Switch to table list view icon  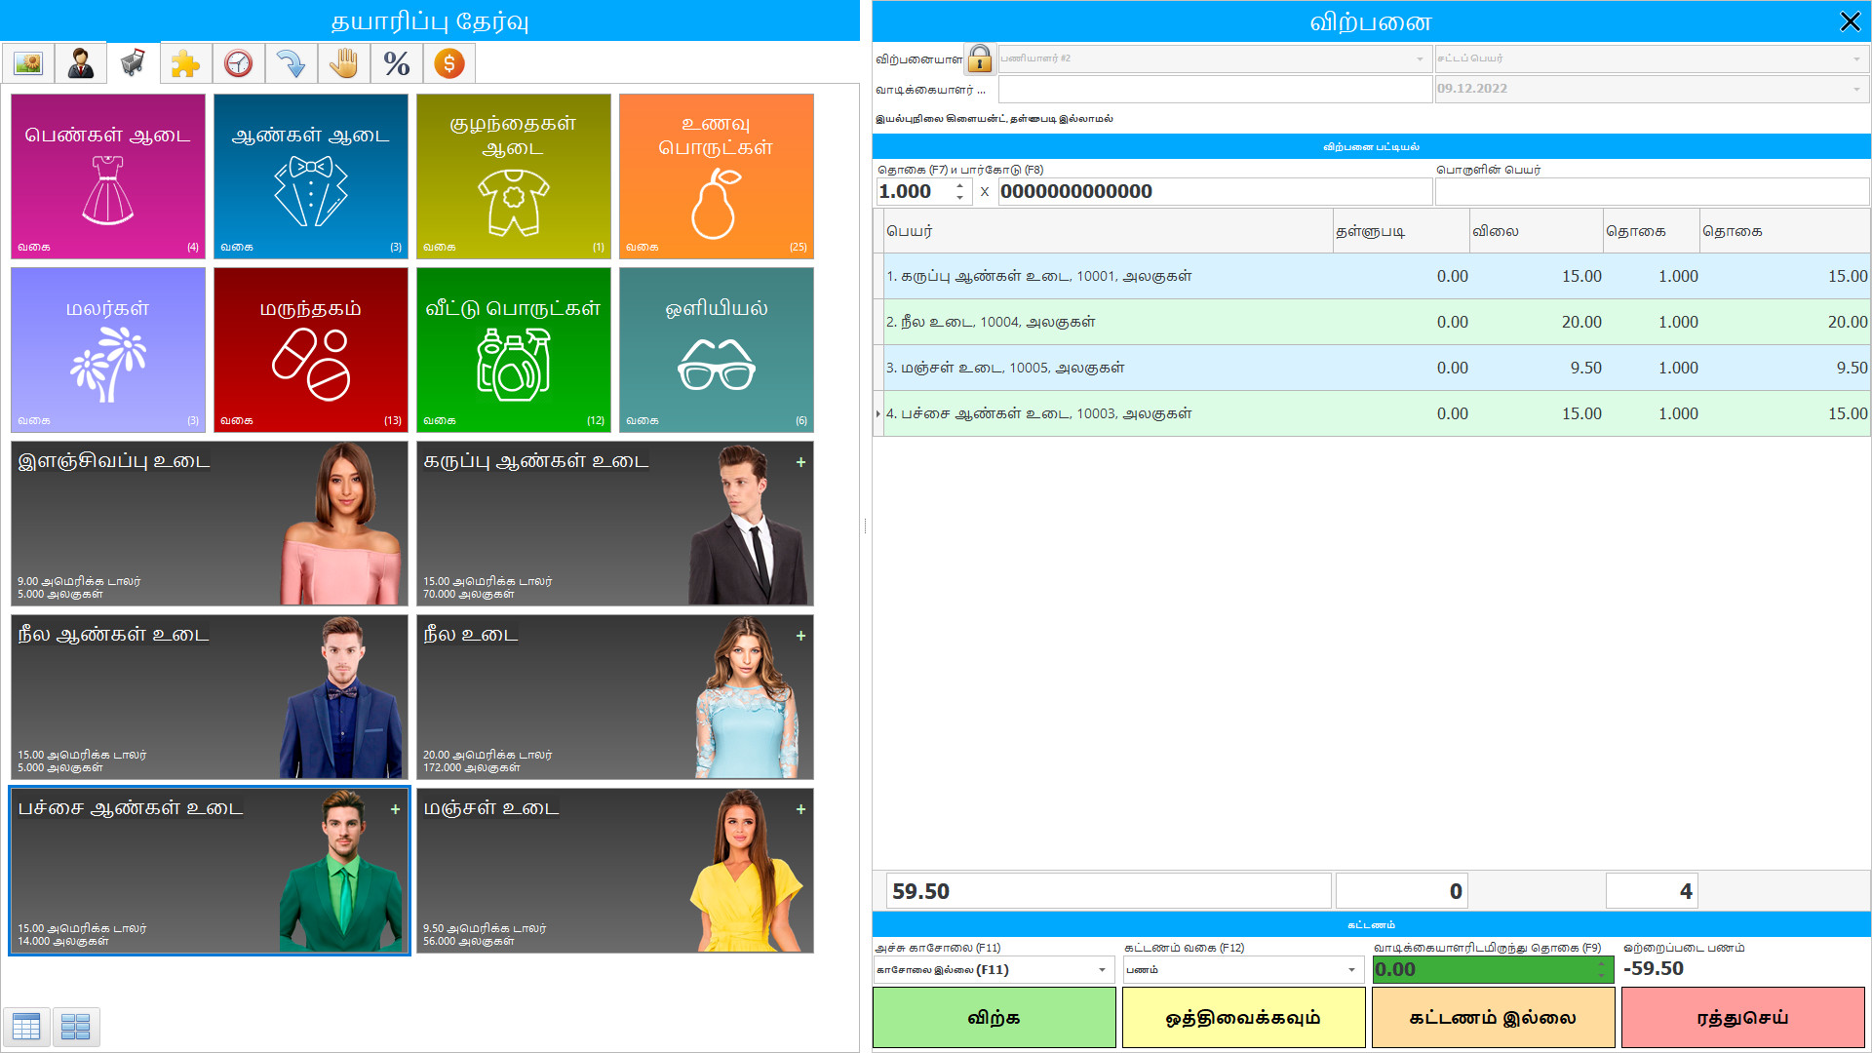coord(26,1026)
